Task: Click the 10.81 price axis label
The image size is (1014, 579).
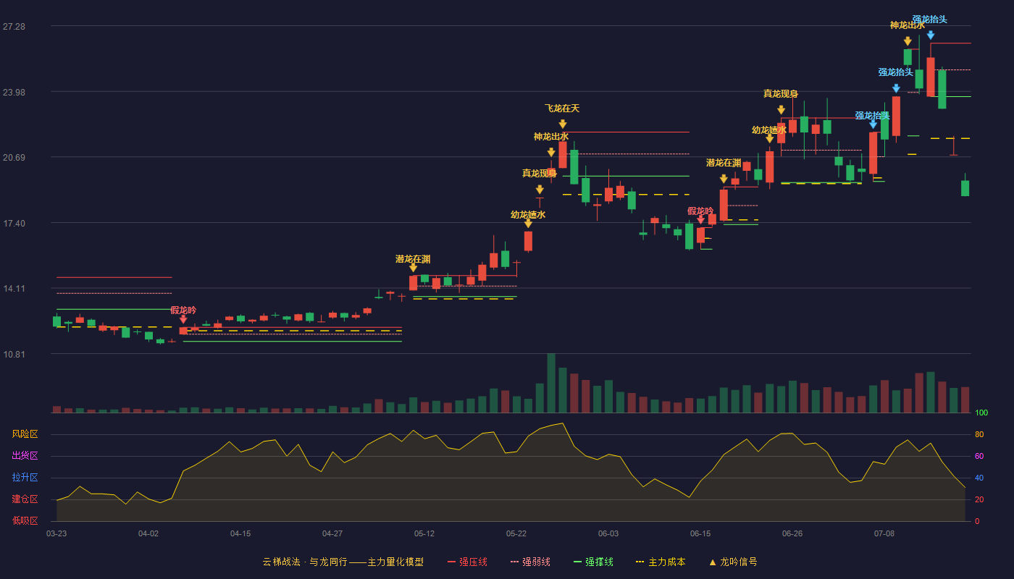Action: coord(14,354)
